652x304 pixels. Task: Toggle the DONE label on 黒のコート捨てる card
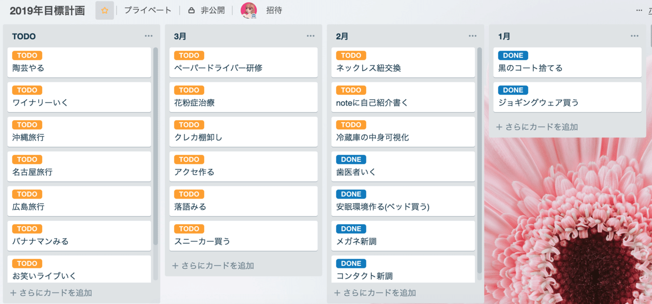pos(512,55)
